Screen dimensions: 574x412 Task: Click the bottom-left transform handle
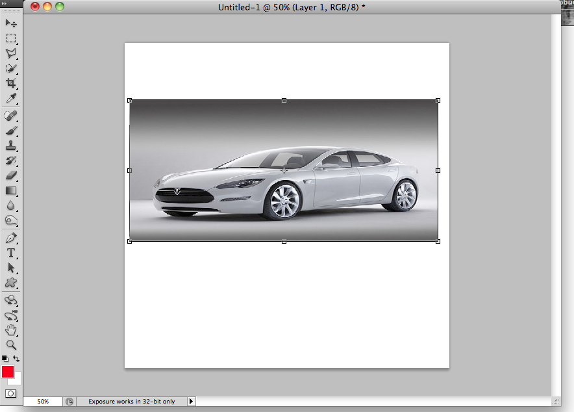click(x=129, y=241)
